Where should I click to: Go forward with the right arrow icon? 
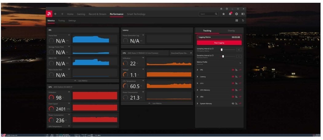click(x=62, y=14)
